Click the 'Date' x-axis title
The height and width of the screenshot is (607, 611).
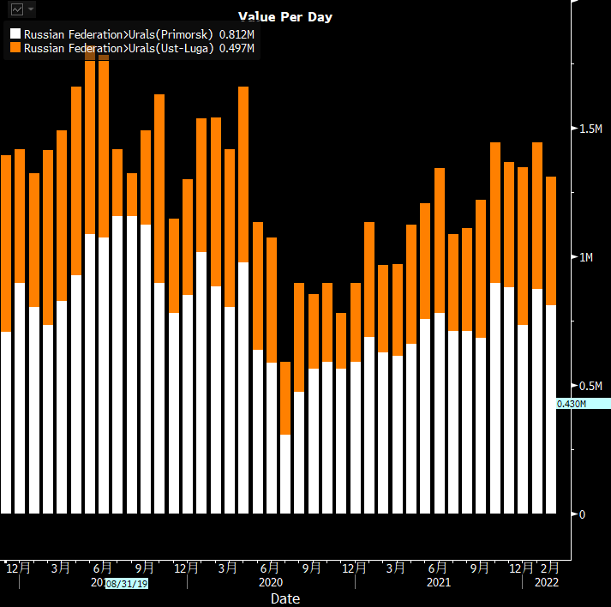click(285, 598)
